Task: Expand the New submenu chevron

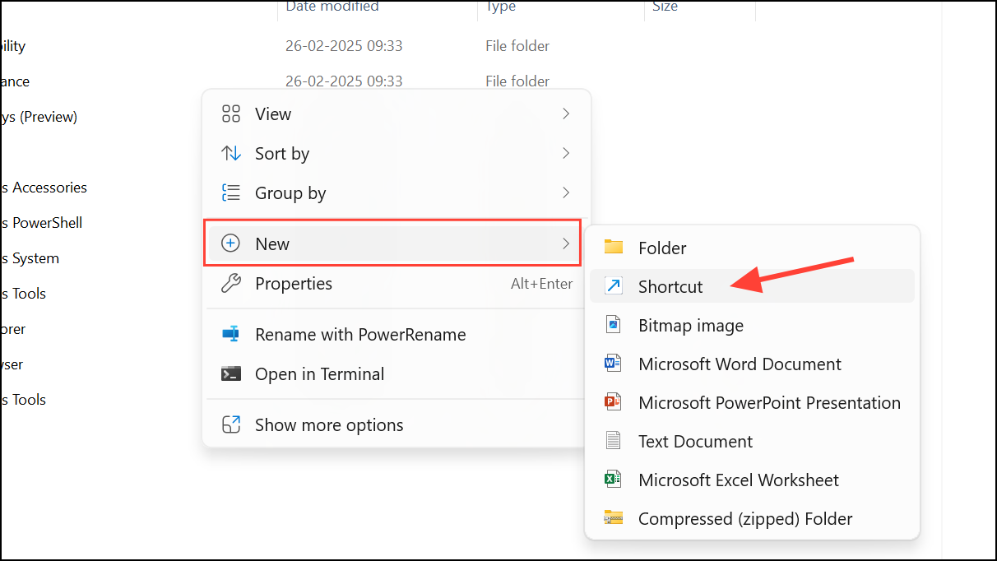Action: [x=566, y=243]
